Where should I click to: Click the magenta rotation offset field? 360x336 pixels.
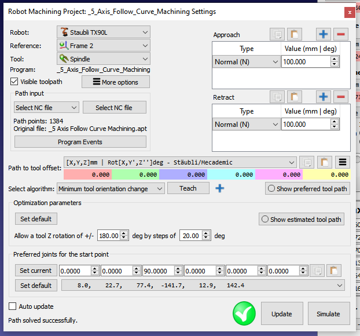tap(279, 174)
